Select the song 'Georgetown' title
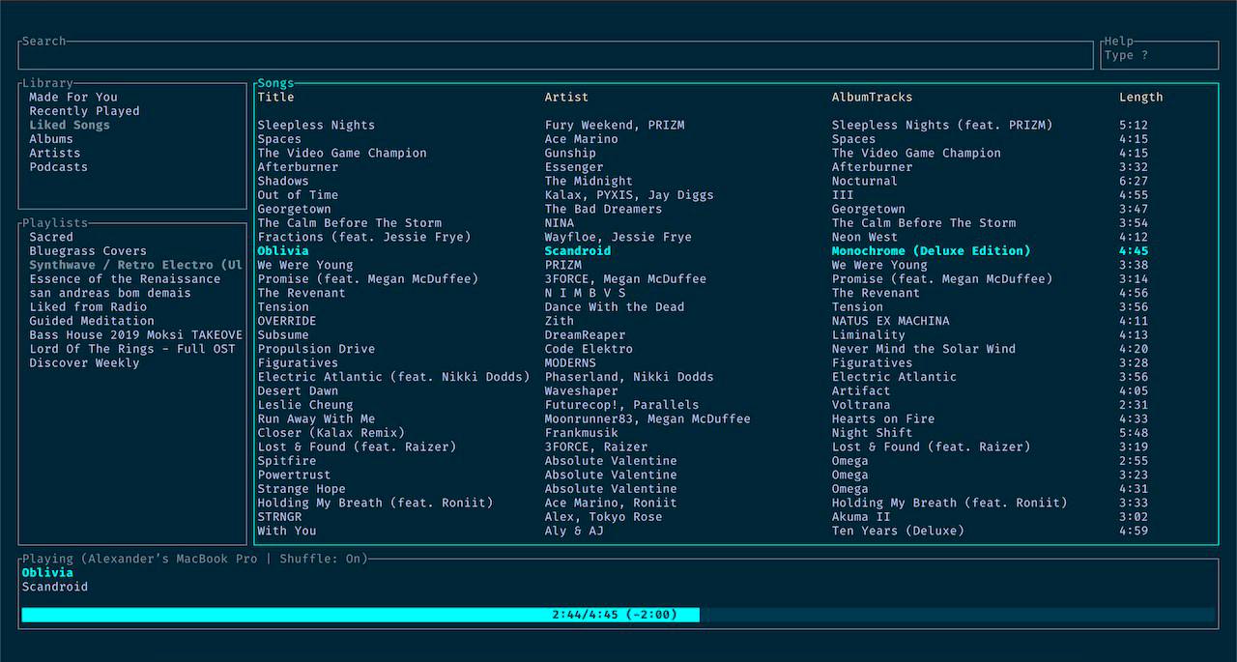 (294, 209)
